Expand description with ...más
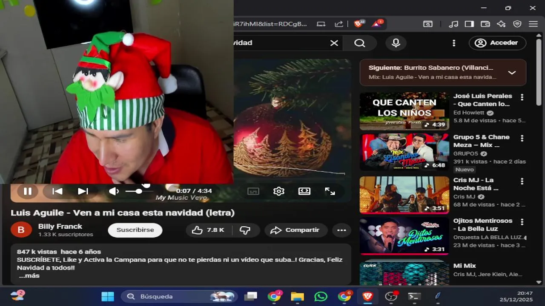 pyautogui.click(x=29, y=276)
